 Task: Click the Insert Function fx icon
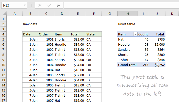coord(58,5)
